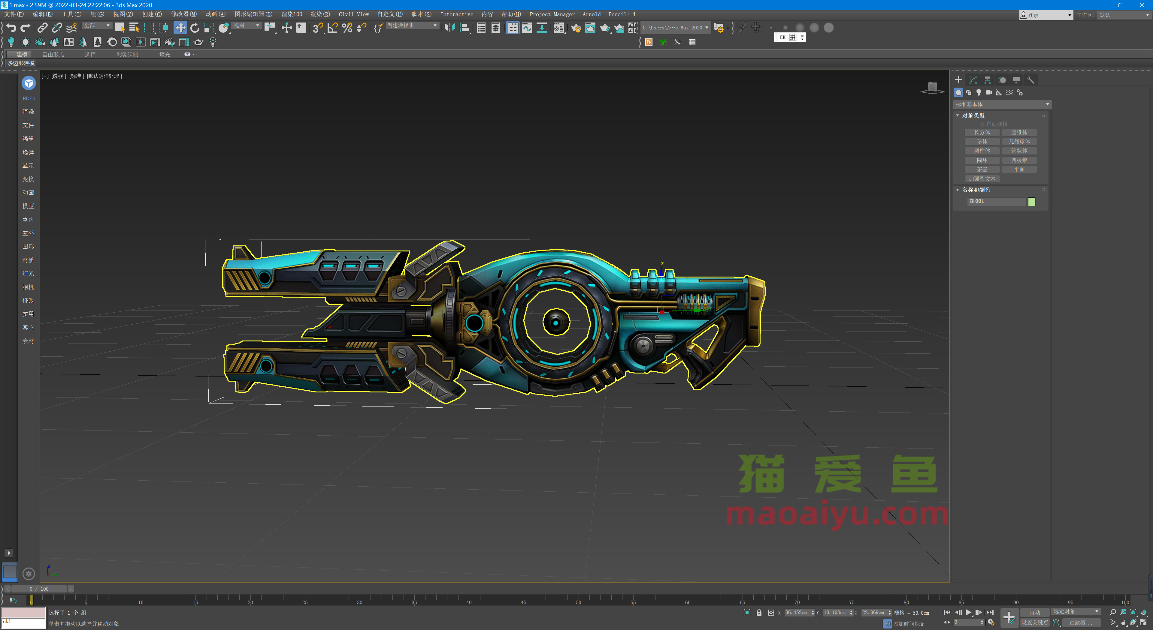
Task: Click the green object color swatch
Action: [1032, 202]
